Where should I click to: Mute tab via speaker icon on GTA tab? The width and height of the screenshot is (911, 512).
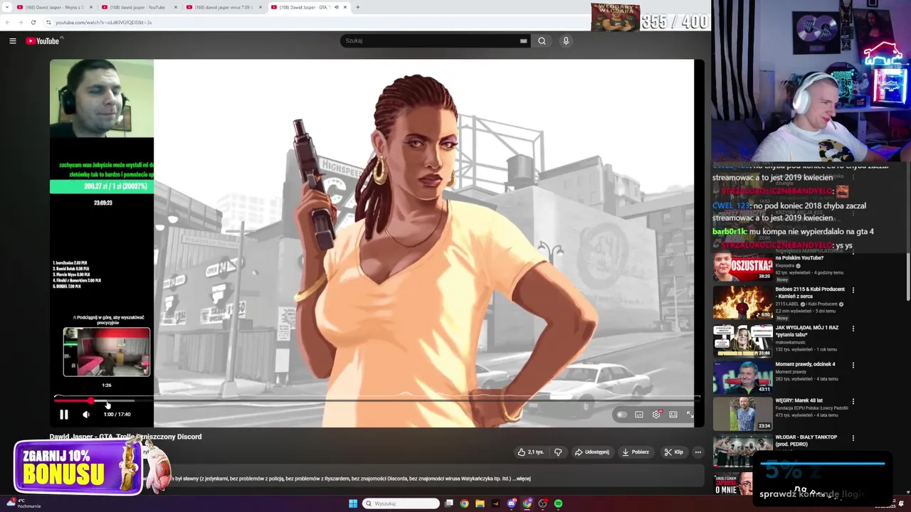pyautogui.click(x=337, y=7)
